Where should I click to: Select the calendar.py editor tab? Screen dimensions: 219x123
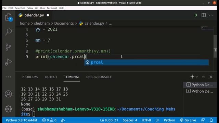34,15
